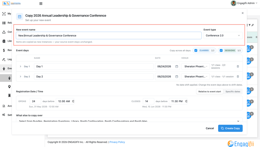
Task: Open the Privacy Policy link
Action: pos(117,142)
